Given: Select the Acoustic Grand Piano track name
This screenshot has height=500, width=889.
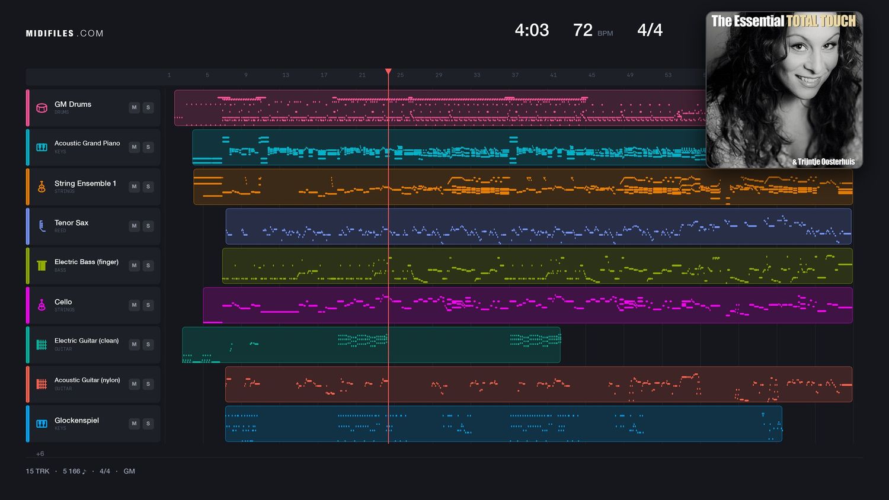Looking at the screenshot, I should pyautogui.click(x=87, y=143).
